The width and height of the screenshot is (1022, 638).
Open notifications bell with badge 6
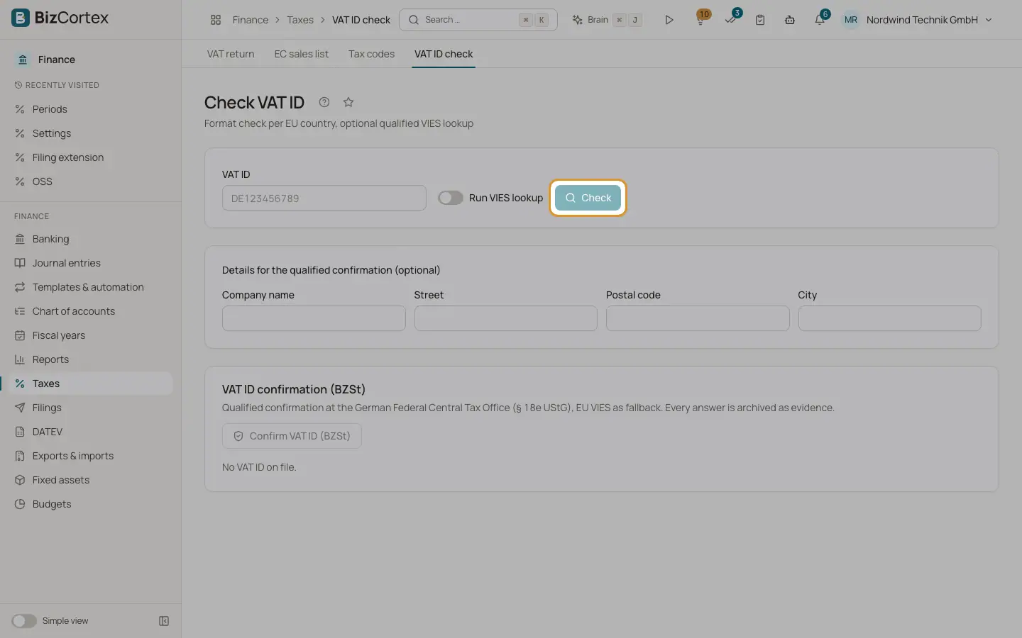[820, 19]
